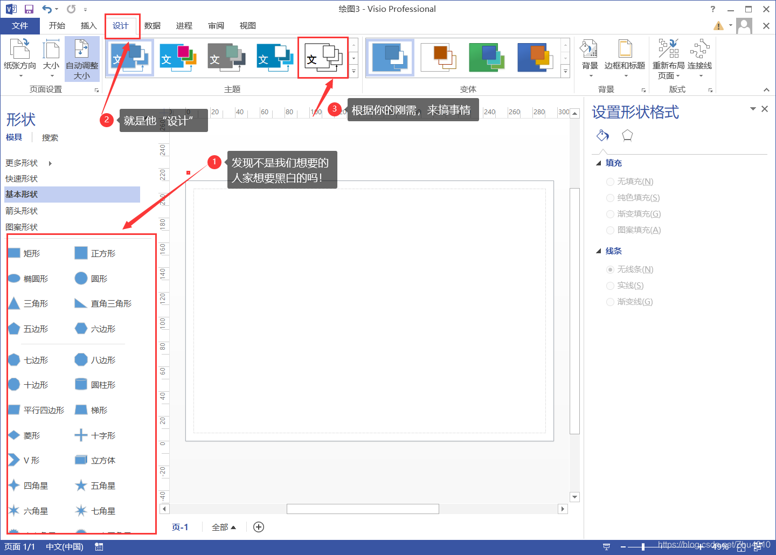Apply the orange variant thumbnail

pyautogui.click(x=438, y=57)
